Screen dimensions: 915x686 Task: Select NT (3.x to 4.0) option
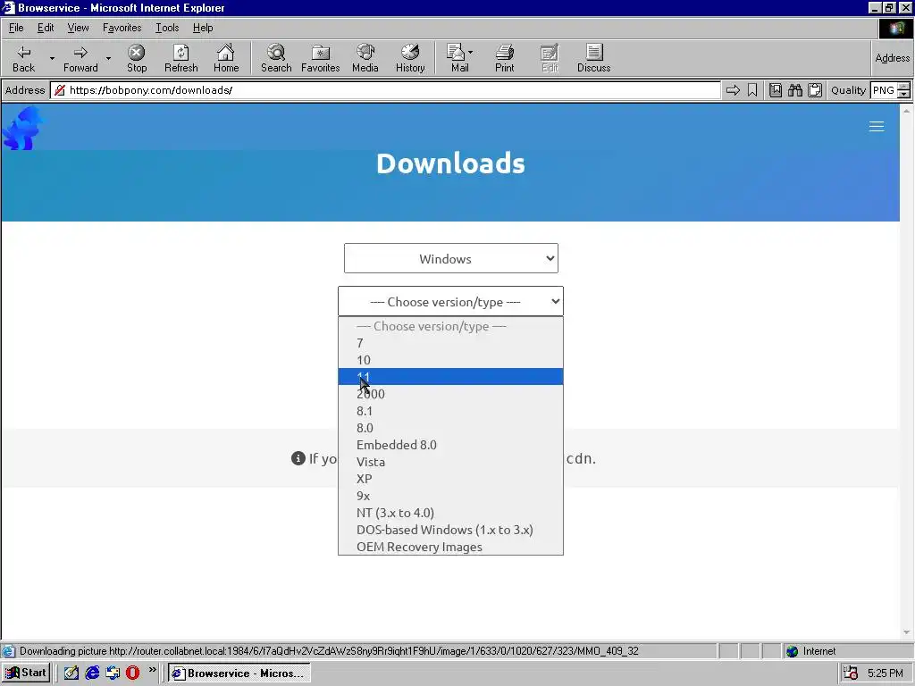coord(450,513)
